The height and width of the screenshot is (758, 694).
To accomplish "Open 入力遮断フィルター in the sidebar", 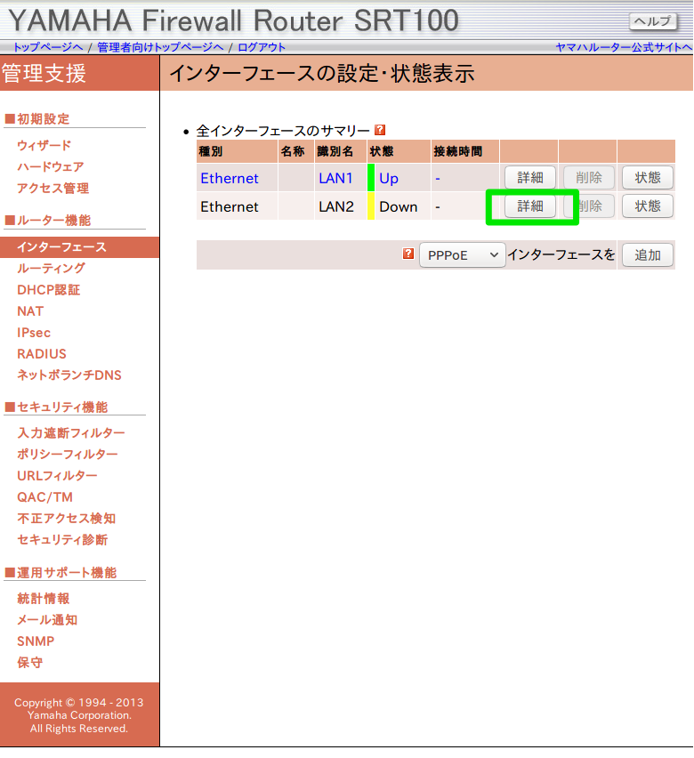I will pyautogui.click(x=70, y=432).
